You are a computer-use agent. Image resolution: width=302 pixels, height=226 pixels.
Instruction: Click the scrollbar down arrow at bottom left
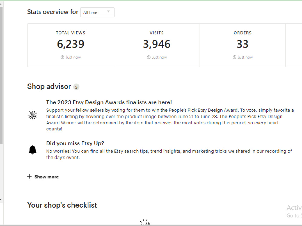[x=1, y=200]
